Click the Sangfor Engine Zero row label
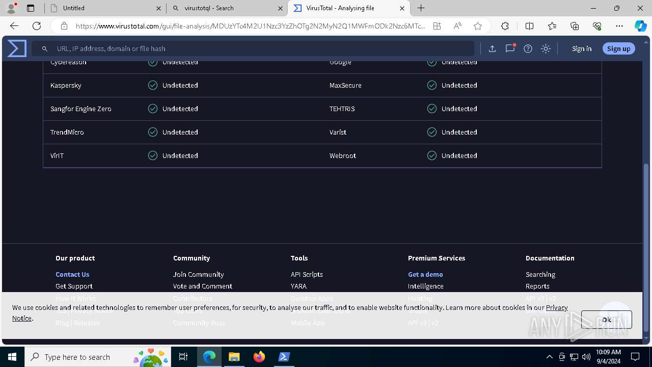Image resolution: width=652 pixels, height=367 pixels. [x=80, y=109]
